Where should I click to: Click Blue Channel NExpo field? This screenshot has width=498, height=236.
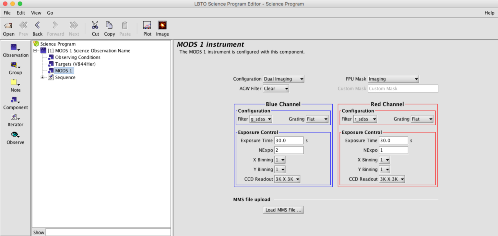tap(289, 150)
